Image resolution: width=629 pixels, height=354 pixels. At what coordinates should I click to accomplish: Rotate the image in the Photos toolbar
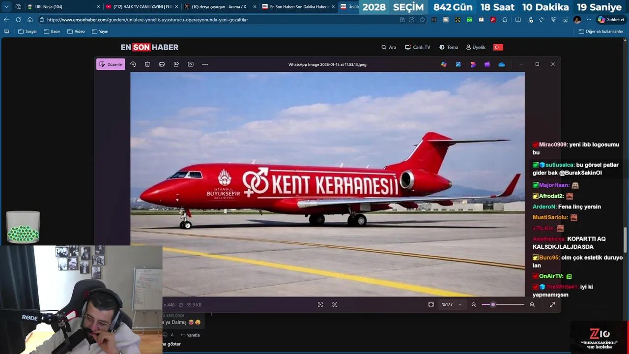(x=133, y=64)
